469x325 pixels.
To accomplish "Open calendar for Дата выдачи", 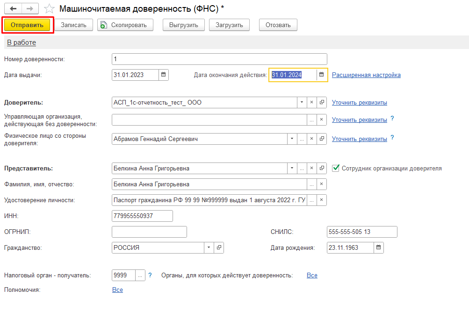I will click(x=164, y=75).
